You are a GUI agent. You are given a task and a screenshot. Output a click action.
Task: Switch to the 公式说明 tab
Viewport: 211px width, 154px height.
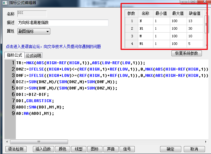pos(34,55)
